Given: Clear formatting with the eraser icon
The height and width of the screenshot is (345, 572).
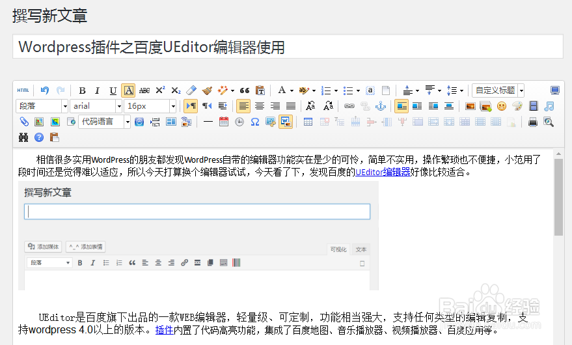Looking at the screenshot, I should [x=191, y=90].
